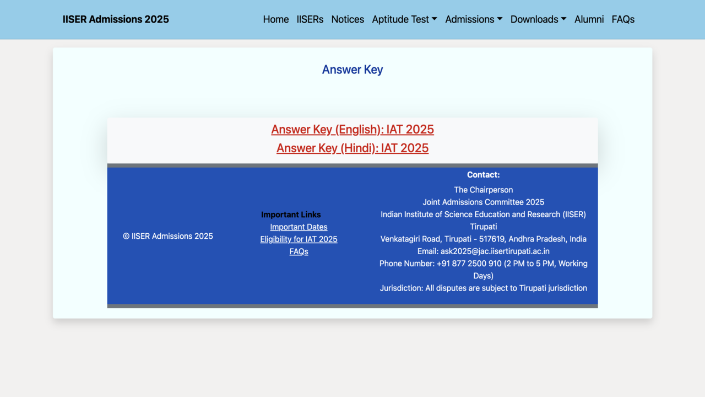
Task: Open FAQs from the top navigation bar
Action: 623,19
